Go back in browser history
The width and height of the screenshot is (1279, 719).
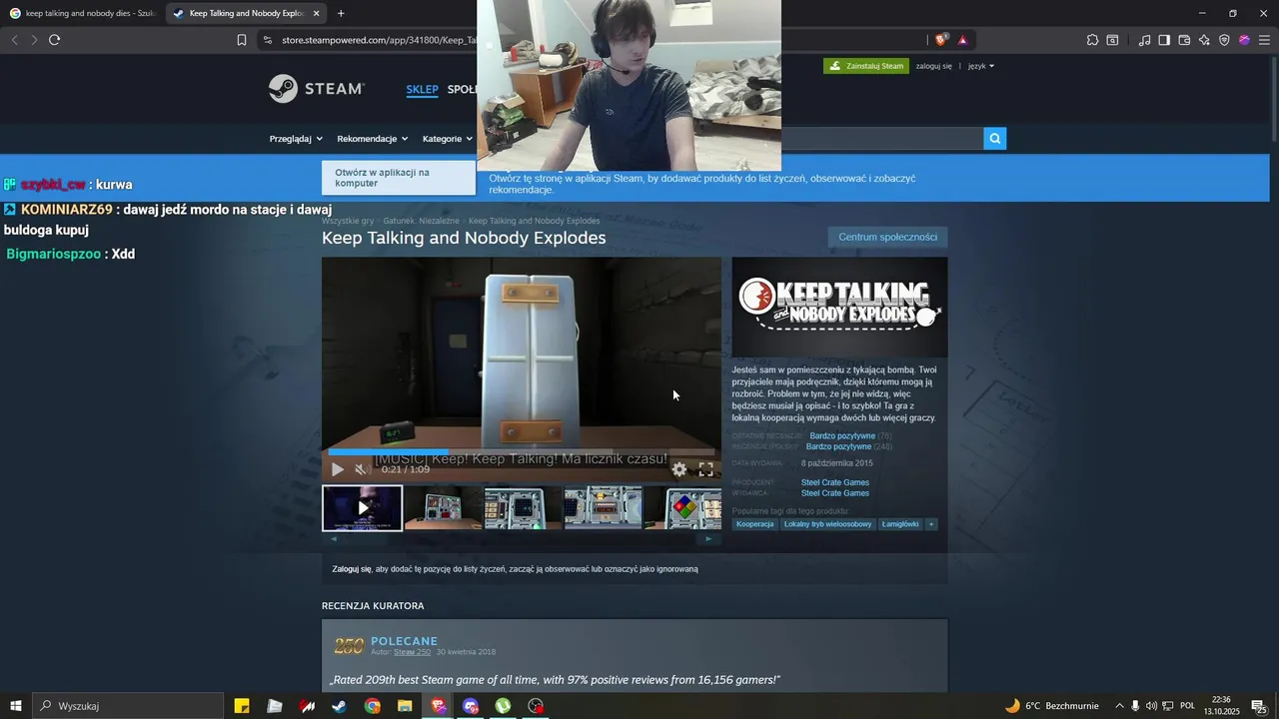14,40
